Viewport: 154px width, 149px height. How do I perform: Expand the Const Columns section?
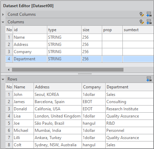3,14
